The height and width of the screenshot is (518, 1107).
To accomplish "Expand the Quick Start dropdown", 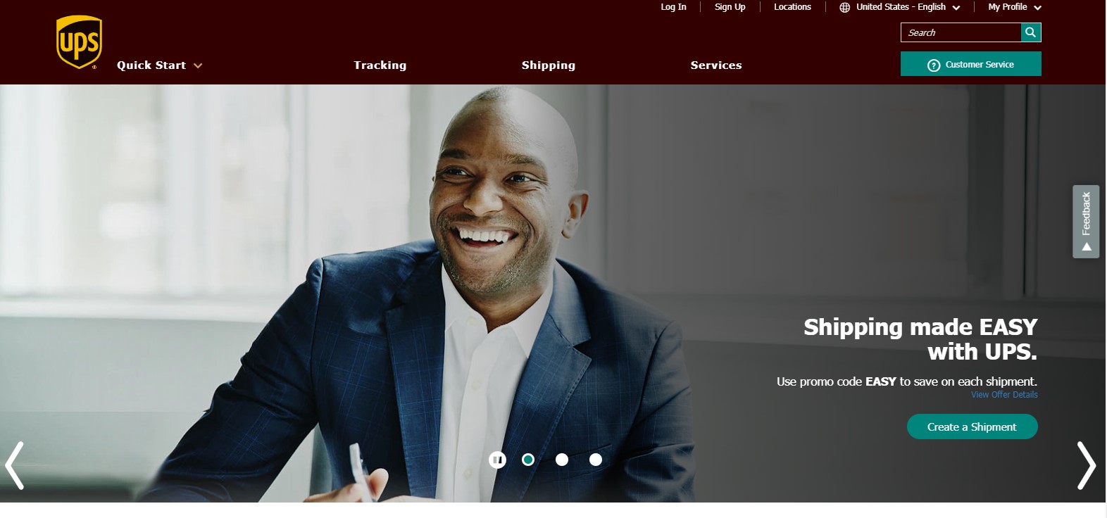I will [159, 65].
